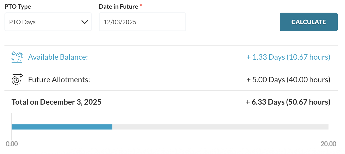
Task: Click the Date in Future field label
Action: [x=118, y=7]
